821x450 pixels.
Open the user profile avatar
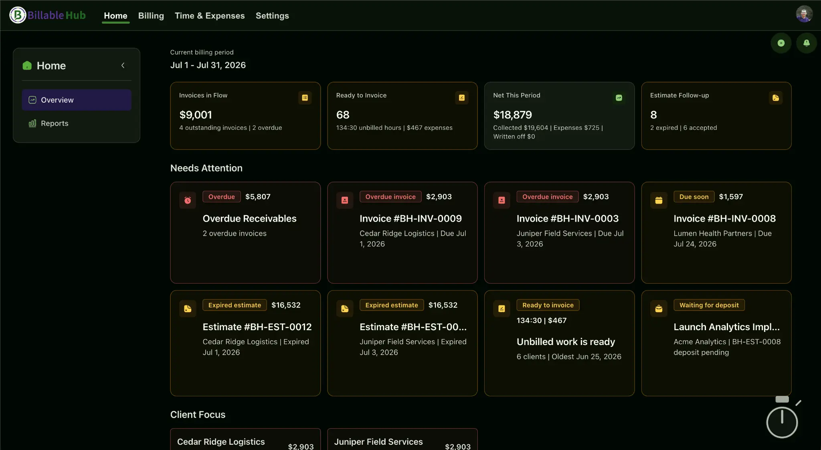[804, 14]
